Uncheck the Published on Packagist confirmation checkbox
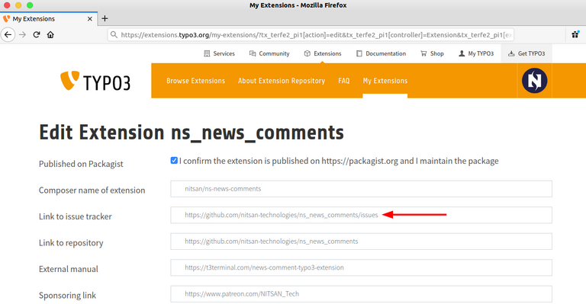 pos(174,161)
